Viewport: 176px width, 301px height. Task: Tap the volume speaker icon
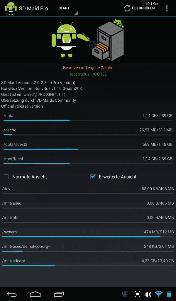(x=148, y=294)
